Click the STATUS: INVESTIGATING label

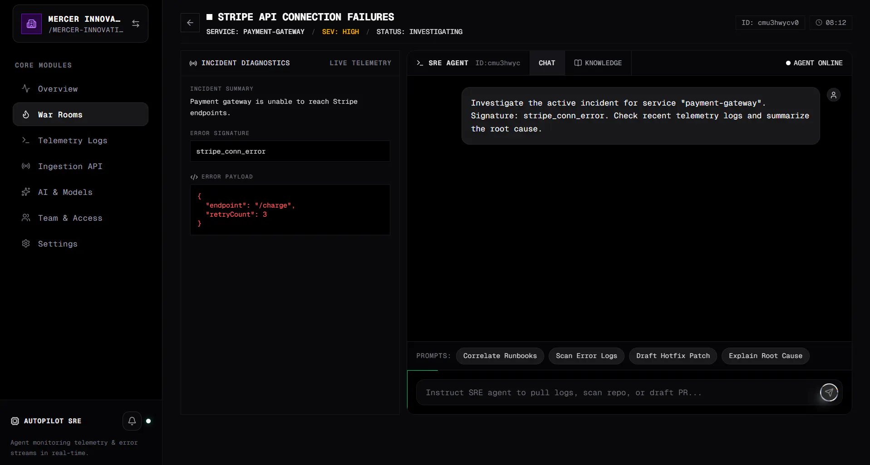coord(419,32)
